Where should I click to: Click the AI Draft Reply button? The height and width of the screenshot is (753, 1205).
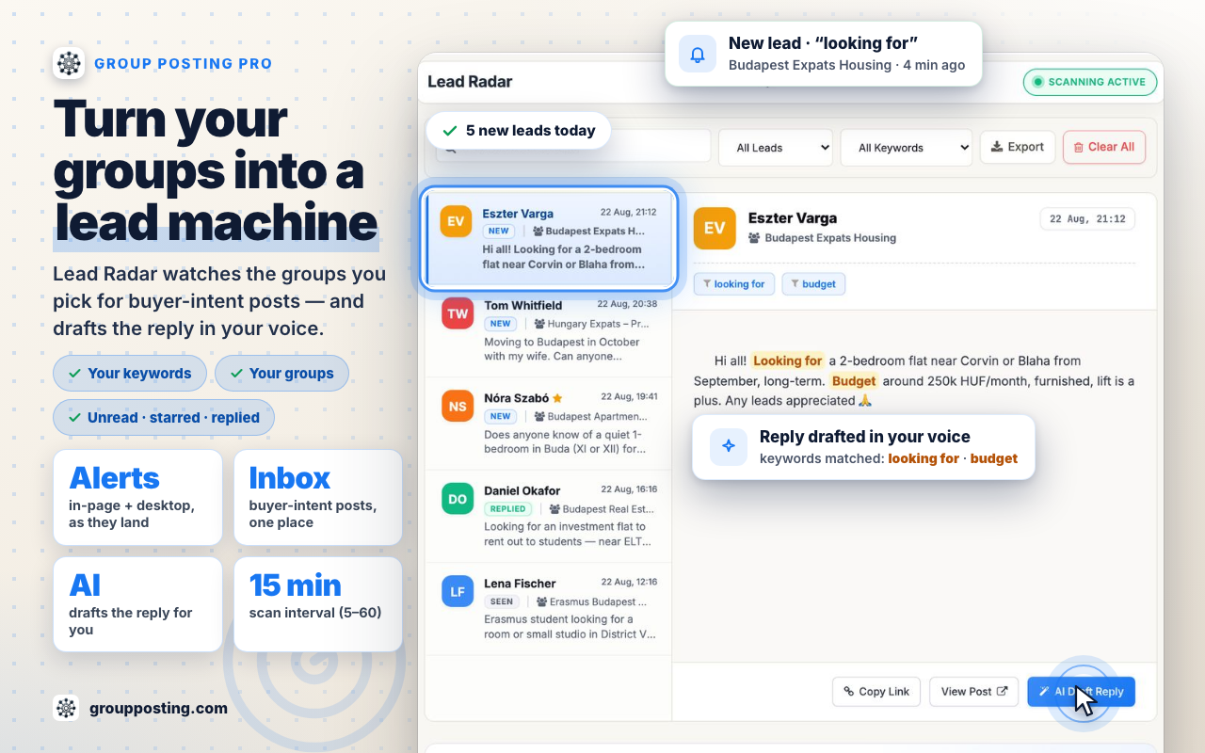click(1081, 692)
